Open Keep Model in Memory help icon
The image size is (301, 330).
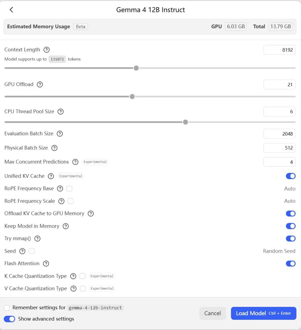click(66, 226)
